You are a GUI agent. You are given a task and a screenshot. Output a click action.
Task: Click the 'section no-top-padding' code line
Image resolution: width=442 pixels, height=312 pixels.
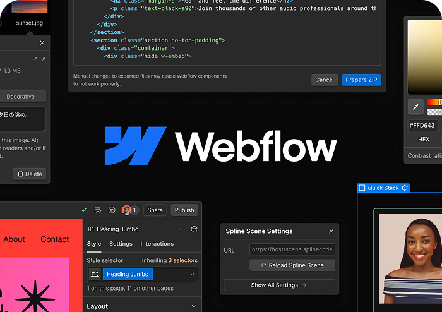click(x=158, y=40)
